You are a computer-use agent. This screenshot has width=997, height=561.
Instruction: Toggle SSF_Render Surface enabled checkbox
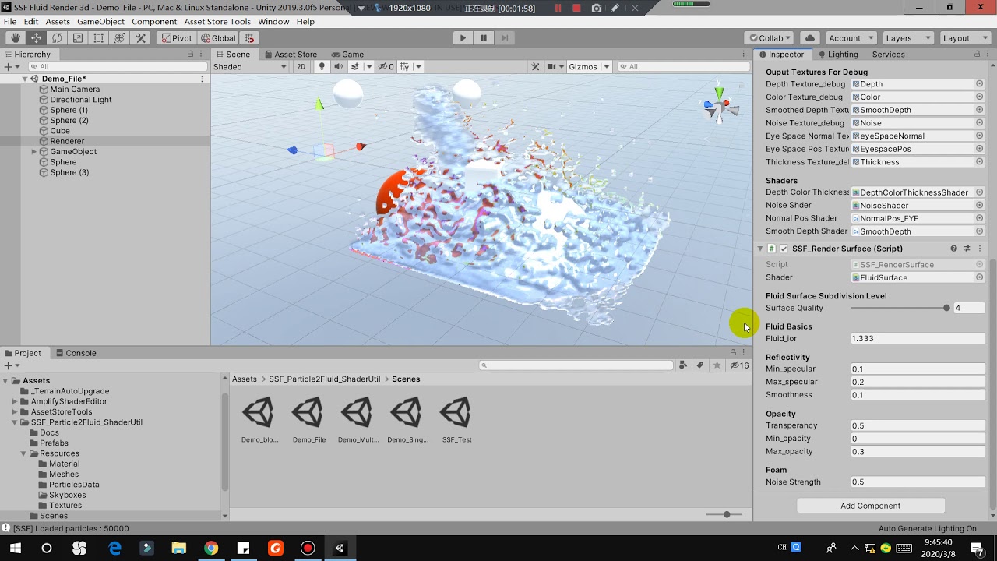click(784, 249)
